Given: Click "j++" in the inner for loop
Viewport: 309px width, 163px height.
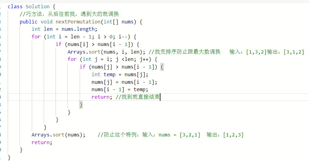Looking at the screenshot, I should point(144,59).
